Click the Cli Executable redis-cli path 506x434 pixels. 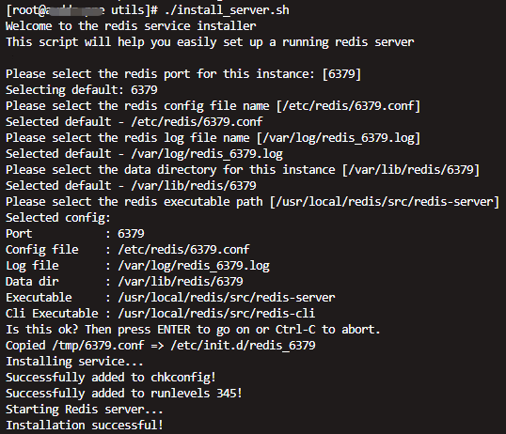tap(216, 314)
